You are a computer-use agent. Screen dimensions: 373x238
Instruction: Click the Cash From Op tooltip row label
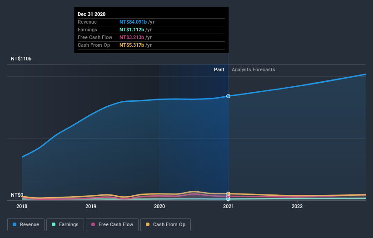click(x=94, y=45)
